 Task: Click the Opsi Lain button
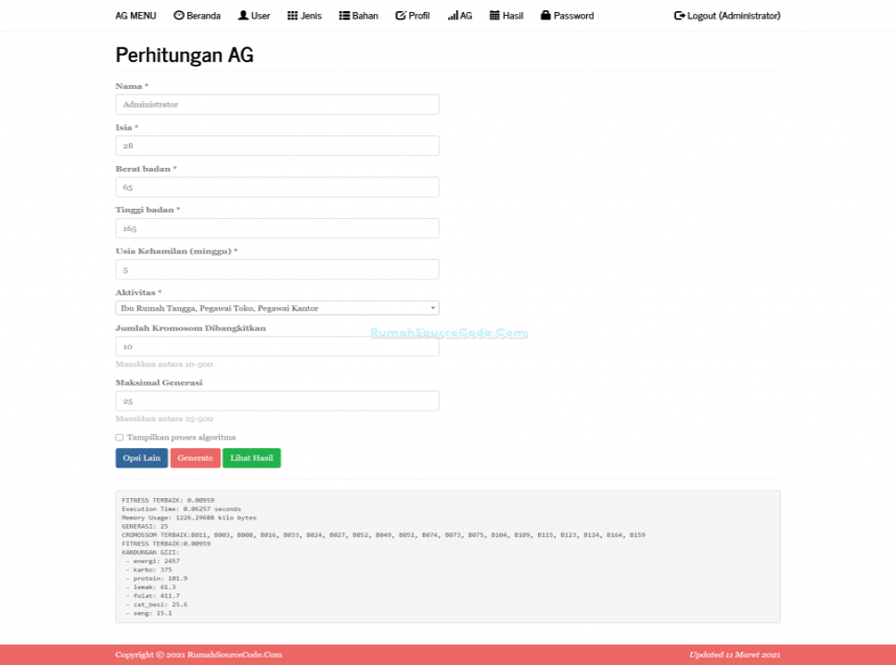point(141,457)
